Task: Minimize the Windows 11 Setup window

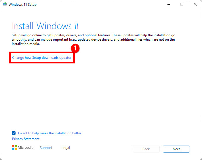Action: point(169,4)
